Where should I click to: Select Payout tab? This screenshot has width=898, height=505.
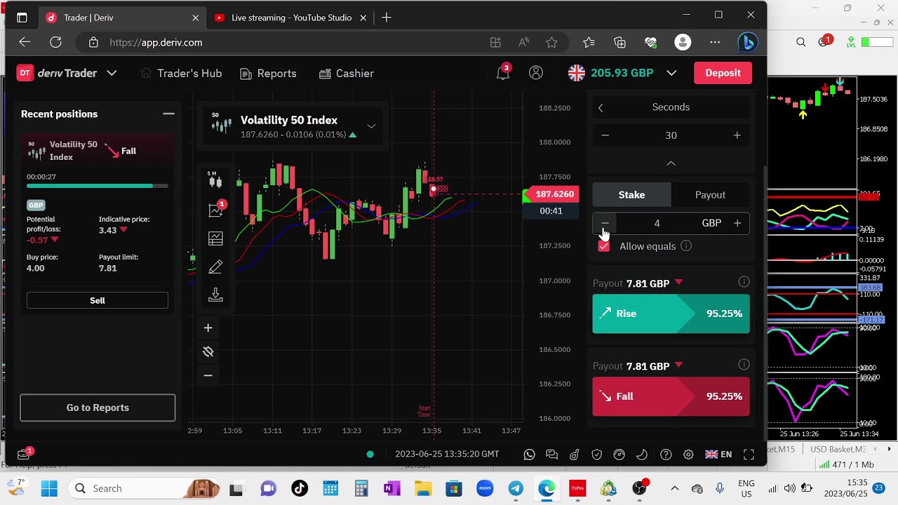point(710,195)
